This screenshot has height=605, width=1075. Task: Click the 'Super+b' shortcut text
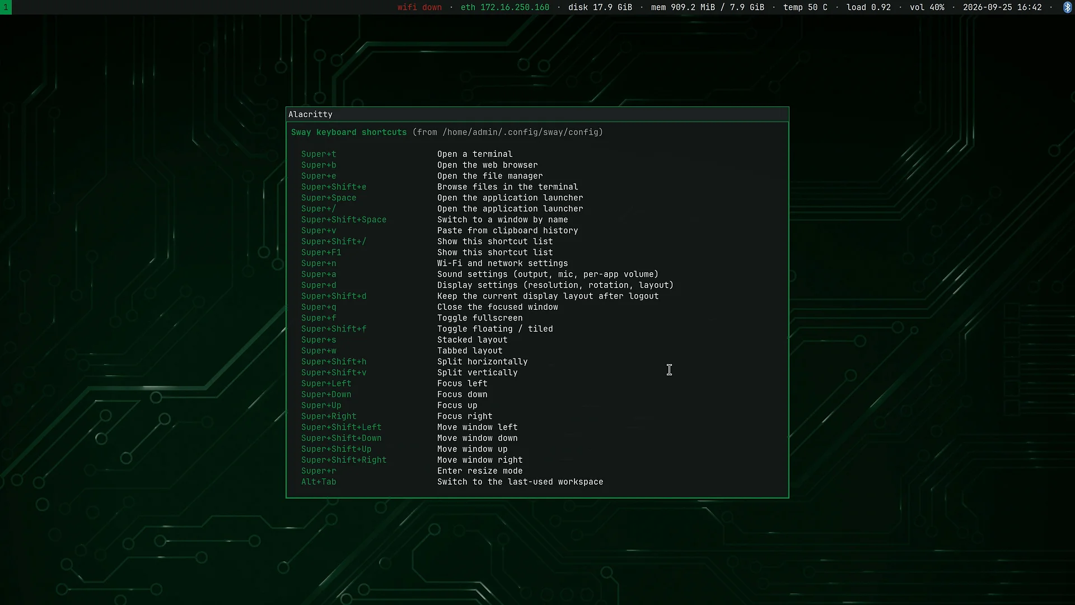pyautogui.click(x=319, y=165)
